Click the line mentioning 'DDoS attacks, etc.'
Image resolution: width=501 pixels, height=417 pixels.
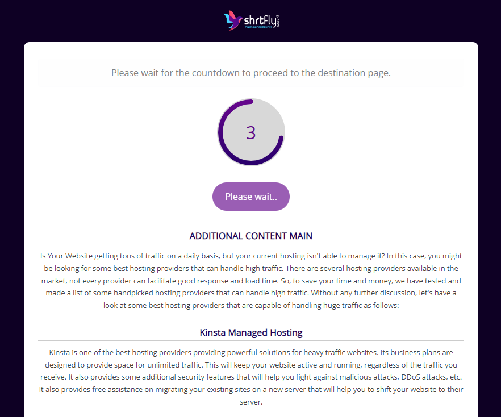[x=251, y=377]
